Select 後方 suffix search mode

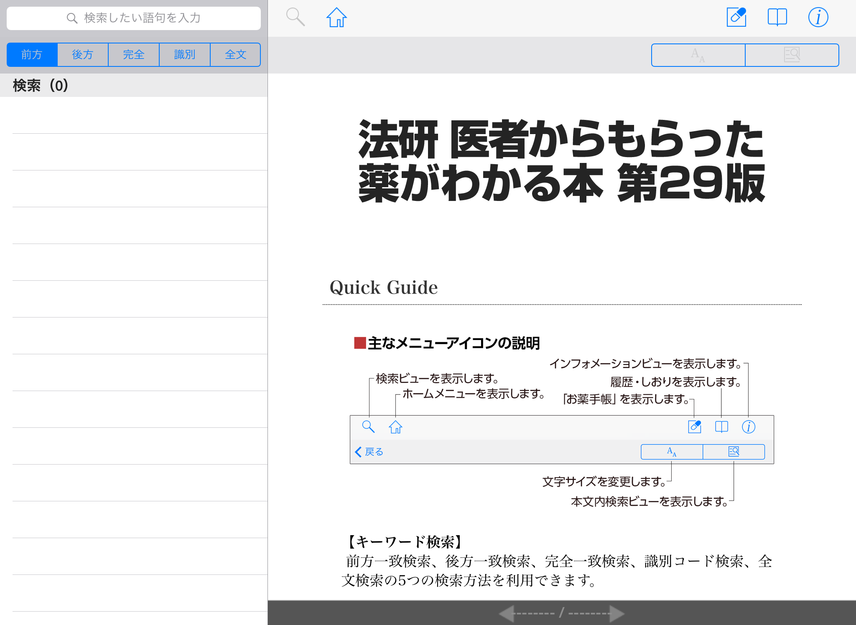tap(83, 55)
